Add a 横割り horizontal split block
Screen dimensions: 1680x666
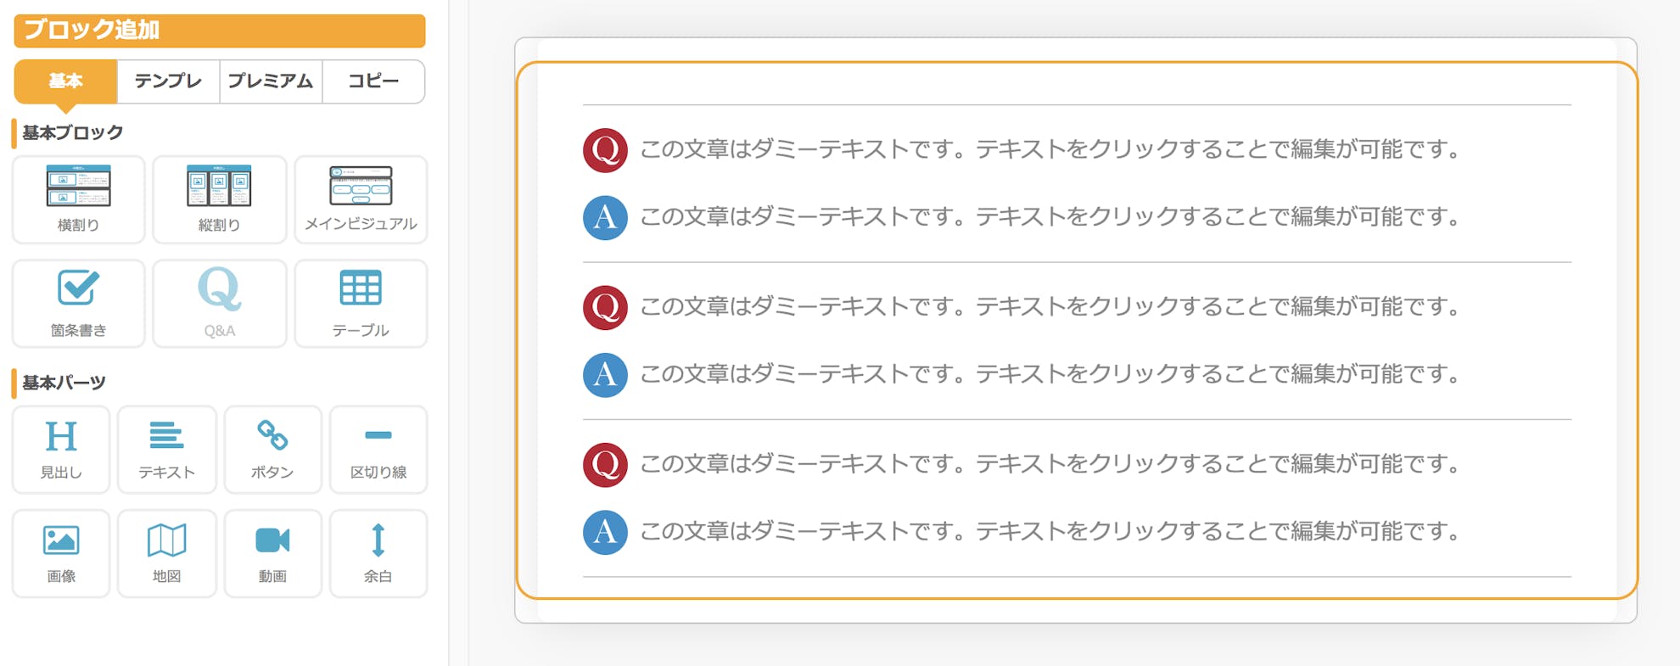(79, 199)
